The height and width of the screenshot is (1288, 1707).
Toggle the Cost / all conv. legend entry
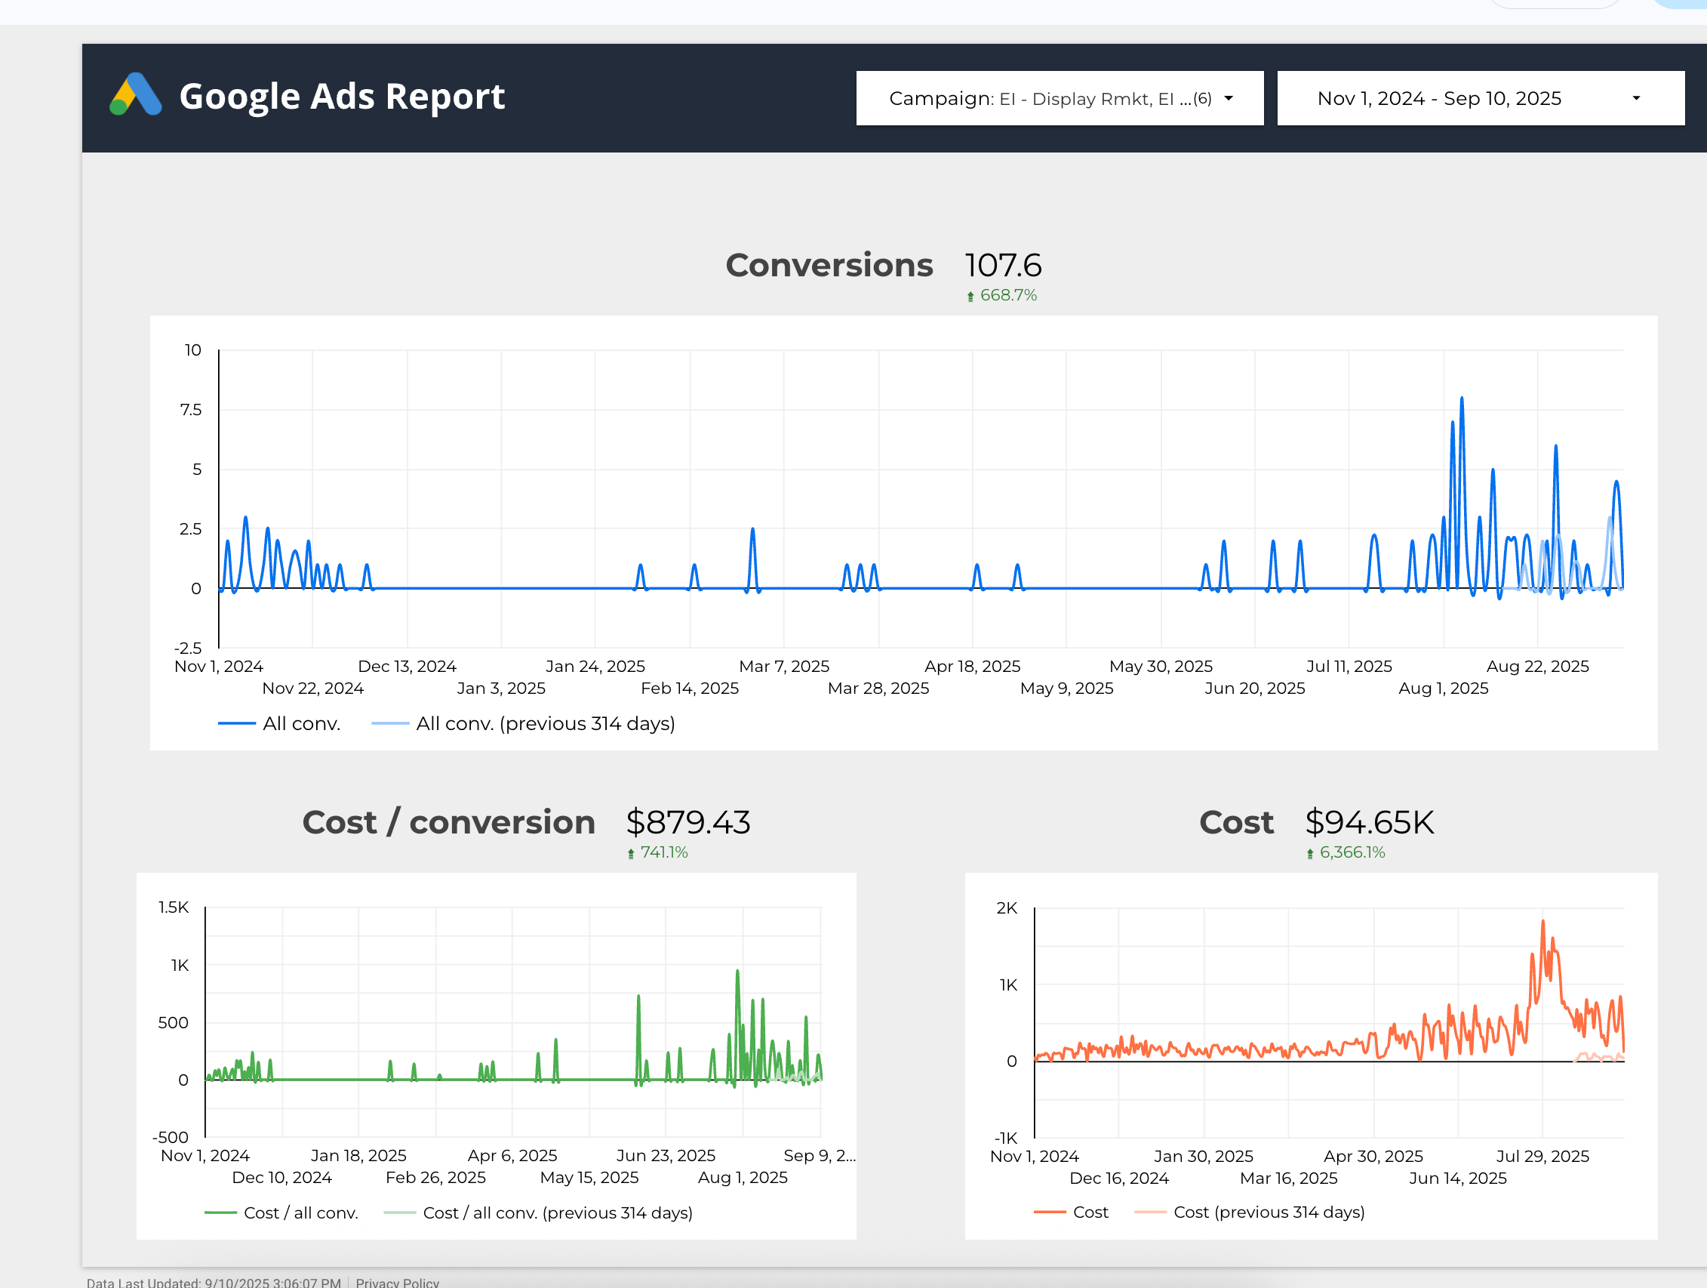point(300,1213)
